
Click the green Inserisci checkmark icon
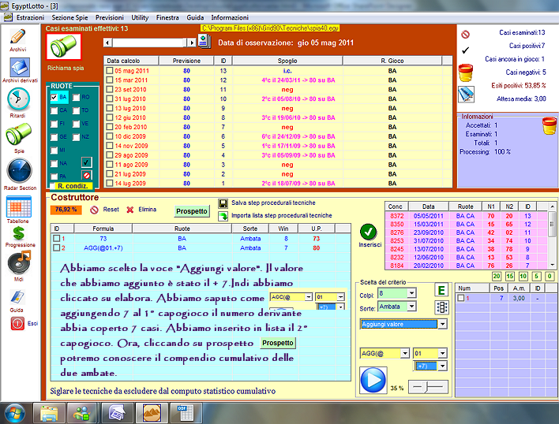click(x=369, y=232)
